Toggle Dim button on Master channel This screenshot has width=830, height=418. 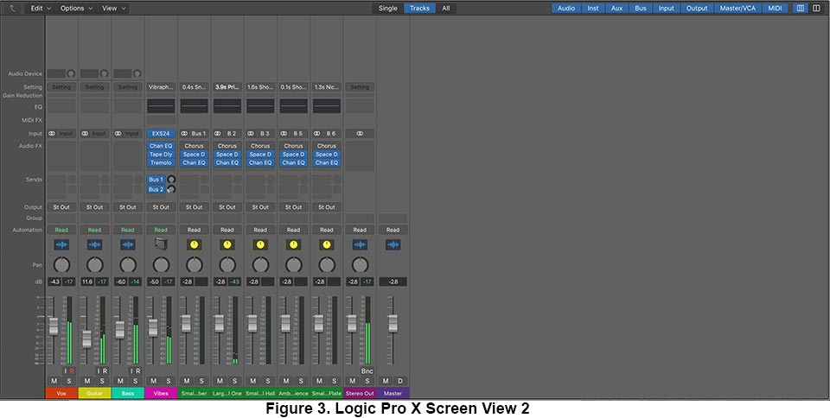(x=400, y=381)
